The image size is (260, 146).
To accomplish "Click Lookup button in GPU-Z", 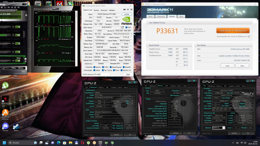I will click(x=127, y=14).
